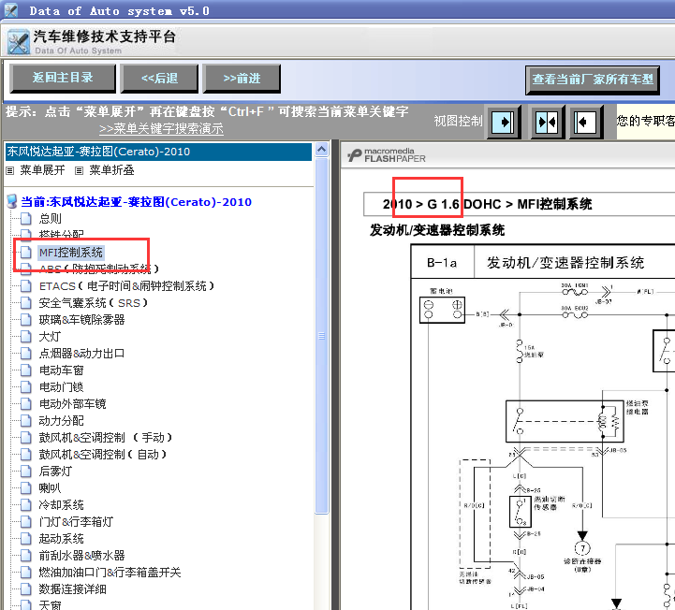This screenshot has height=610, width=675.
Task: Click the right-arrow view control icon
Action: tap(504, 122)
